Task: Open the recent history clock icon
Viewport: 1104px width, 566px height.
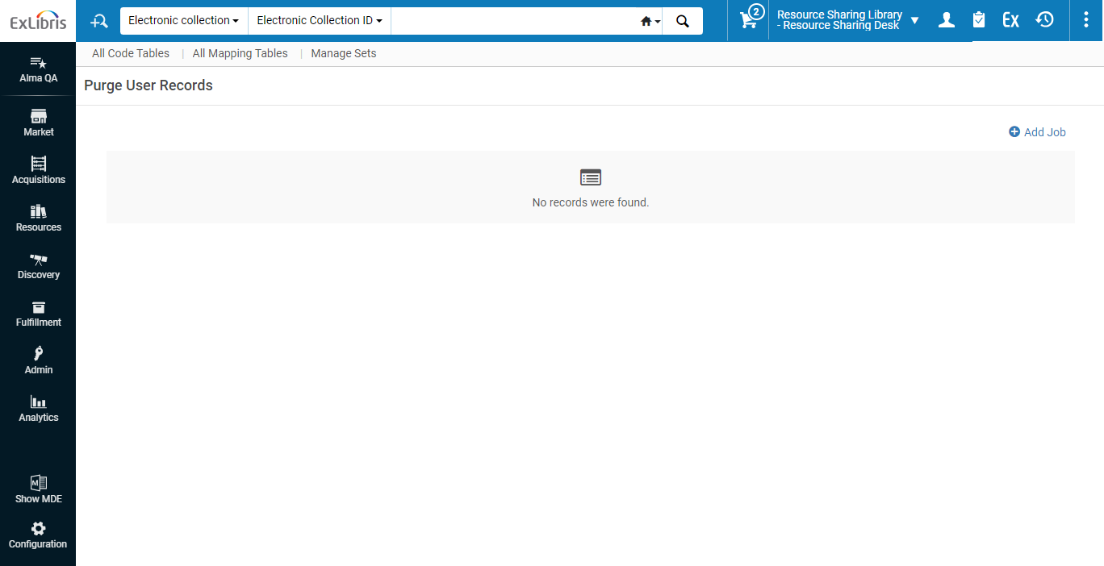Action: (x=1045, y=20)
